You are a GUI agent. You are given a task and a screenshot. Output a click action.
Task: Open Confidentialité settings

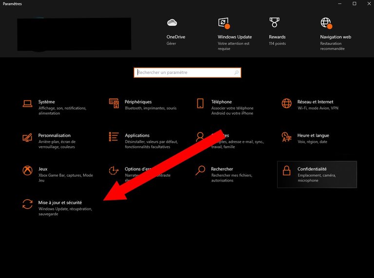pos(317,174)
